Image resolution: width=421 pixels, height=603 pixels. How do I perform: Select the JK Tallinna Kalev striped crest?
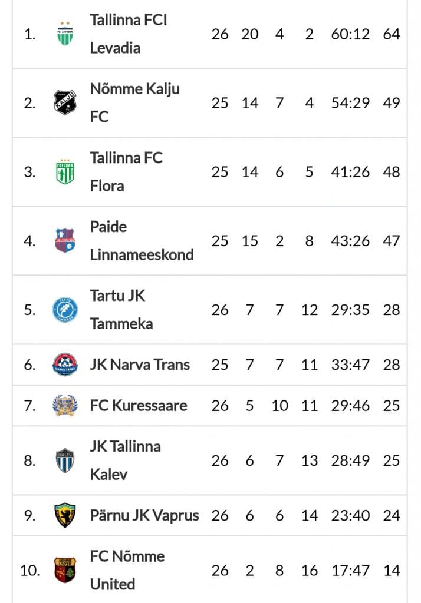coord(65,460)
